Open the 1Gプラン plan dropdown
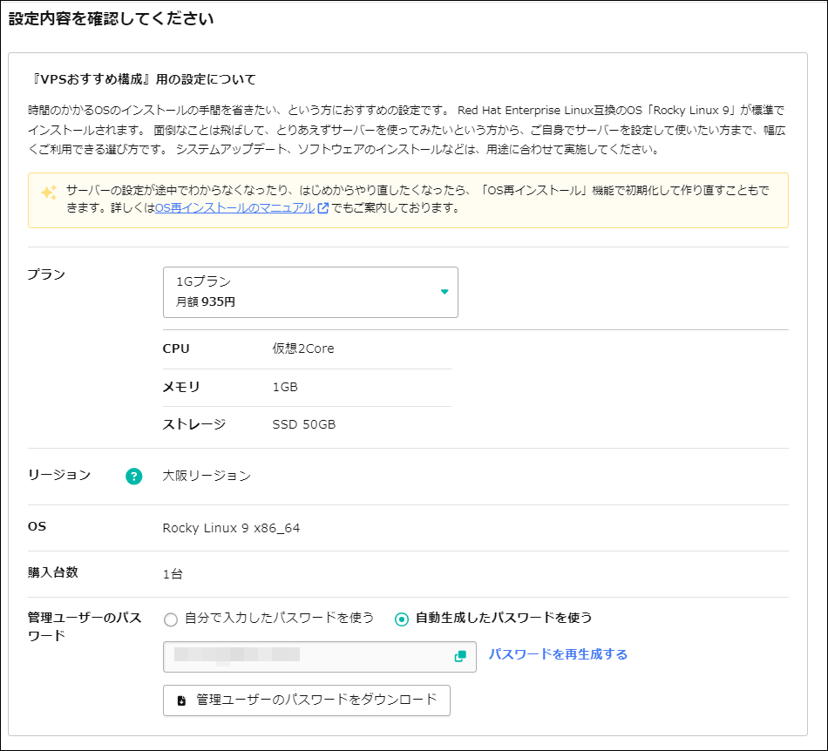This screenshot has width=828, height=751. [310, 292]
